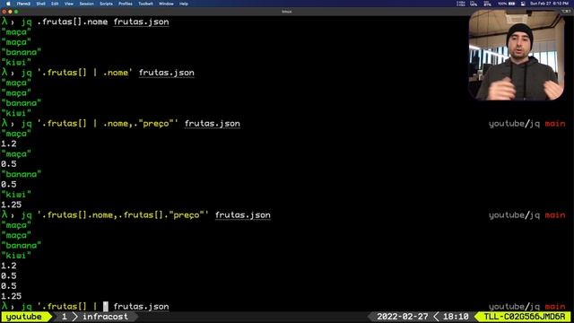Close the terminal window with red button
574x323 pixels.
click(4, 12)
